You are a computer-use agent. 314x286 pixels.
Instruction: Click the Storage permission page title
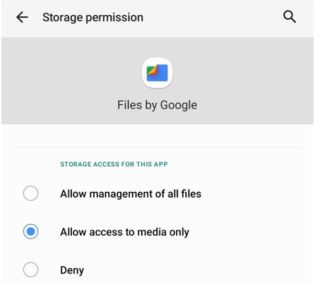click(93, 17)
